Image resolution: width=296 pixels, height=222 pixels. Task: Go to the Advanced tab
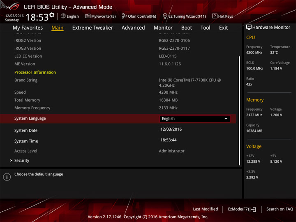click(x=133, y=28)
